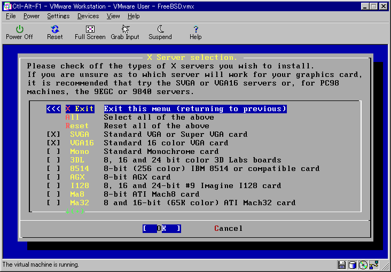Close the VMware Workstation window
Screen dimensions: 391x272
pyautogui.click(x=384, y=6)
